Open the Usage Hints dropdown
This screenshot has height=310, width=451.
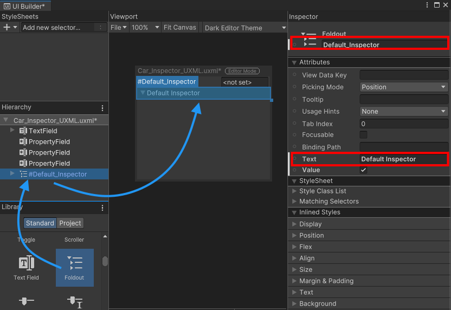click(x=404, y=112)
